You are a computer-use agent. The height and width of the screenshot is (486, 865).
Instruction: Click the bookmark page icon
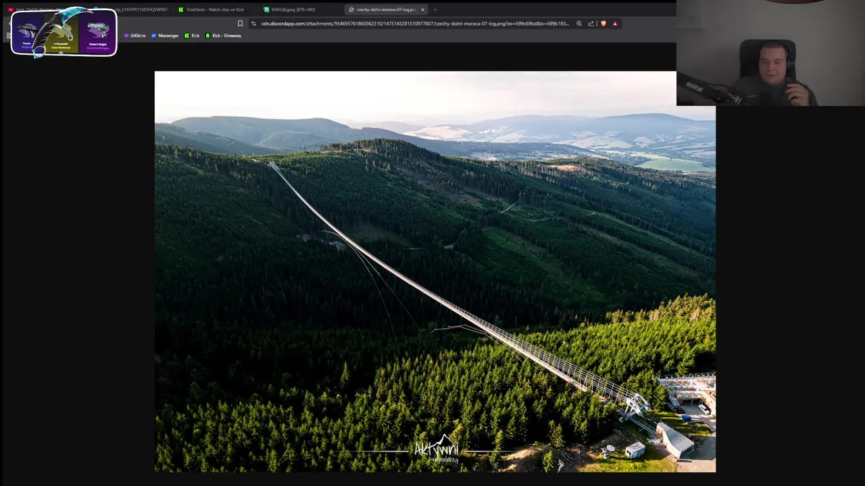240,24
